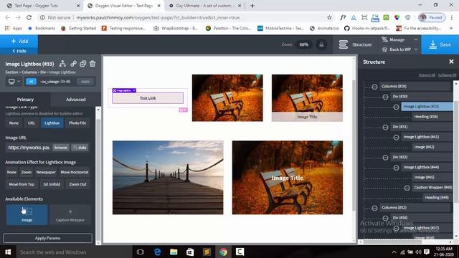The image size is (459, 258).
Task: Collapse the Div (#31) node
Action: tap(385, 128)
